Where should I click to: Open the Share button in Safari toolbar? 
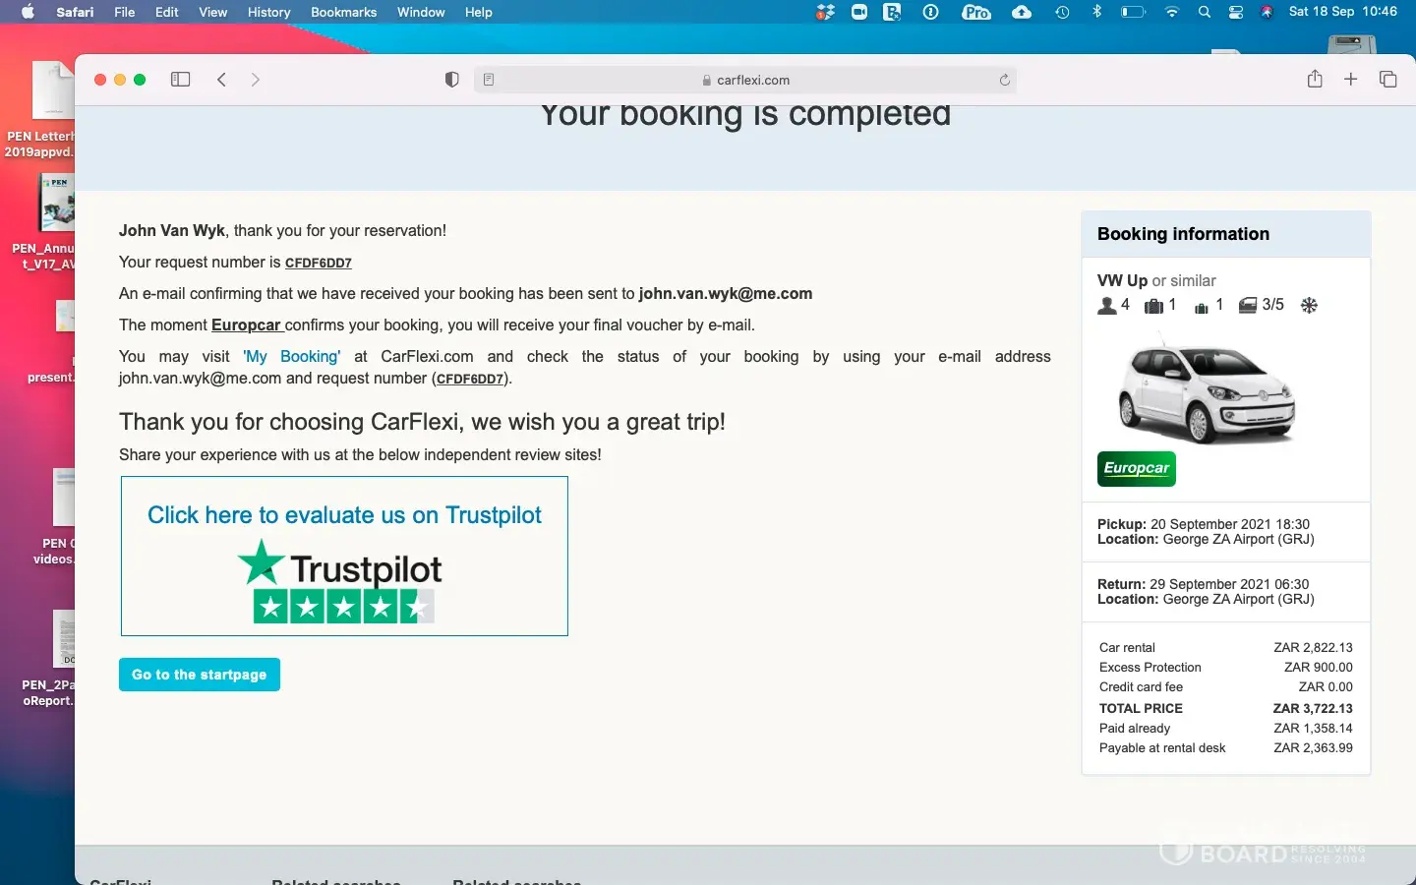pos(1315,80)
